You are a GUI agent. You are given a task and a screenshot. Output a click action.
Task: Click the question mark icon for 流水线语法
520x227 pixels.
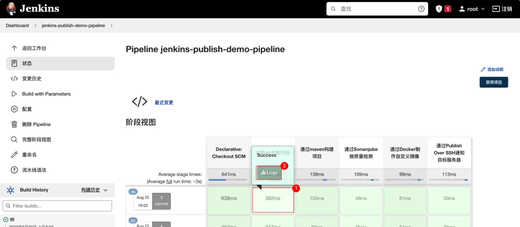pos(14,170)
